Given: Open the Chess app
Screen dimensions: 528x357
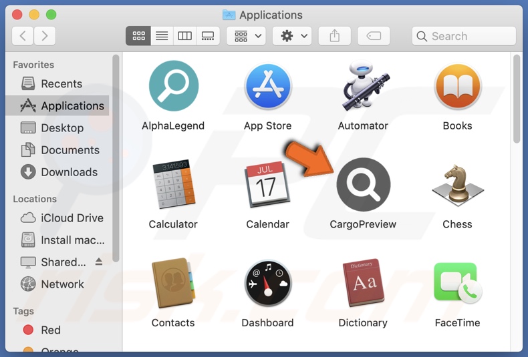Looking at the screenshot, I should pyautogui.click(x=458, y=186).
